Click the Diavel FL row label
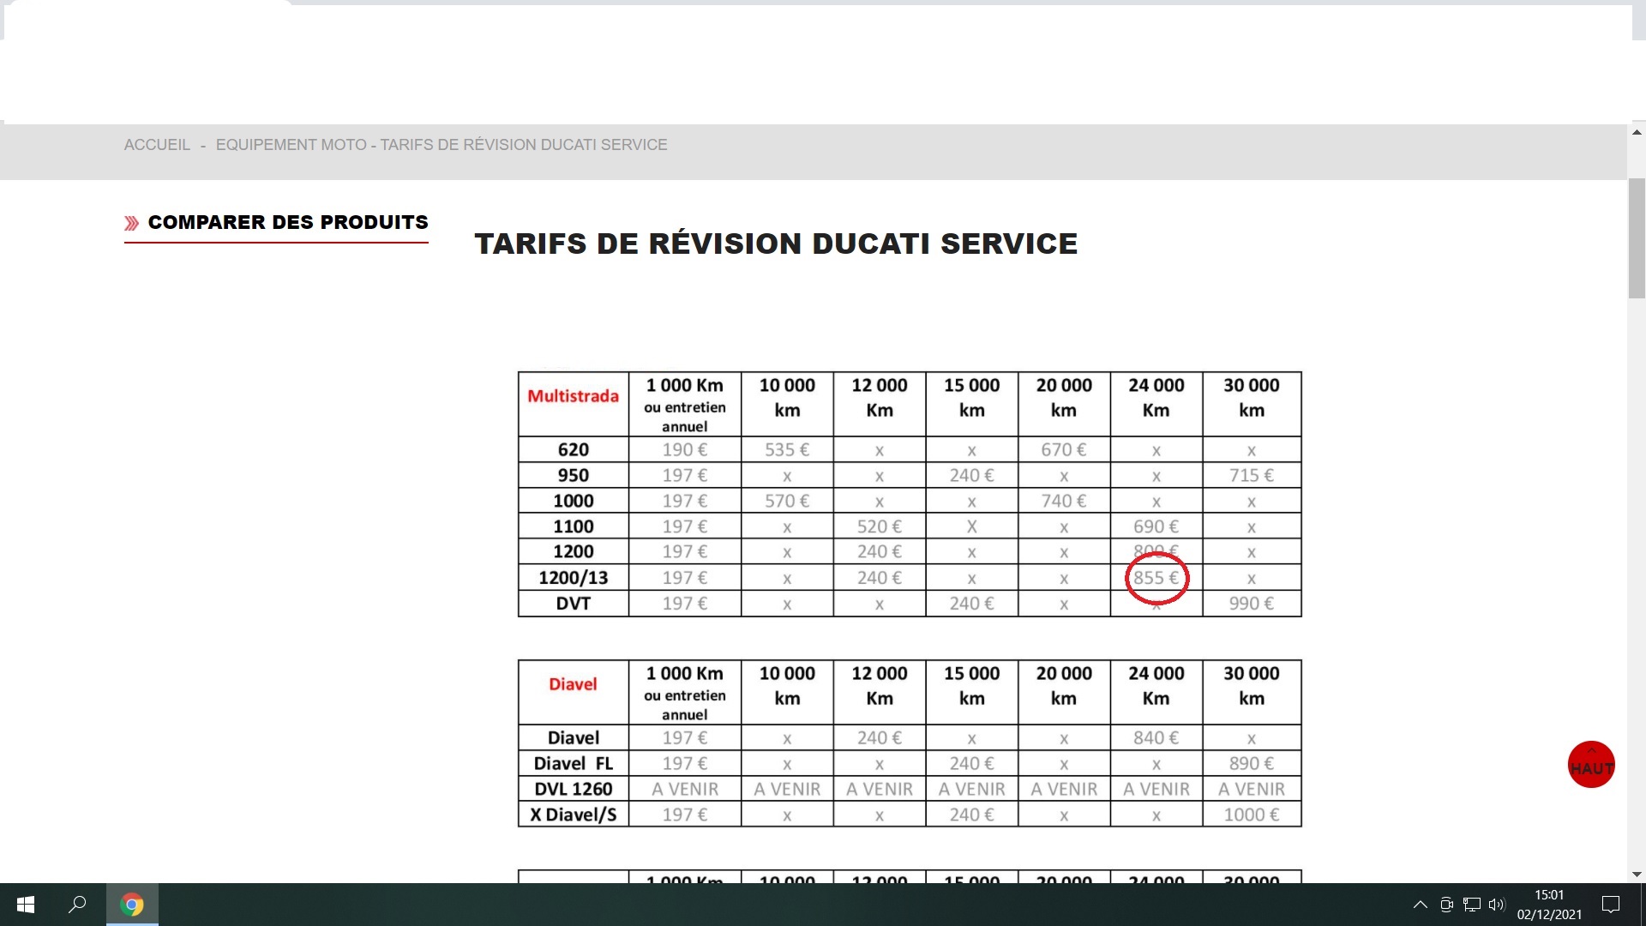The height and width of the screenshot is (926, 1646). [574, 763]
